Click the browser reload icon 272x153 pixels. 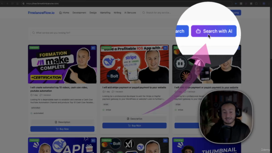click(12, 3)
